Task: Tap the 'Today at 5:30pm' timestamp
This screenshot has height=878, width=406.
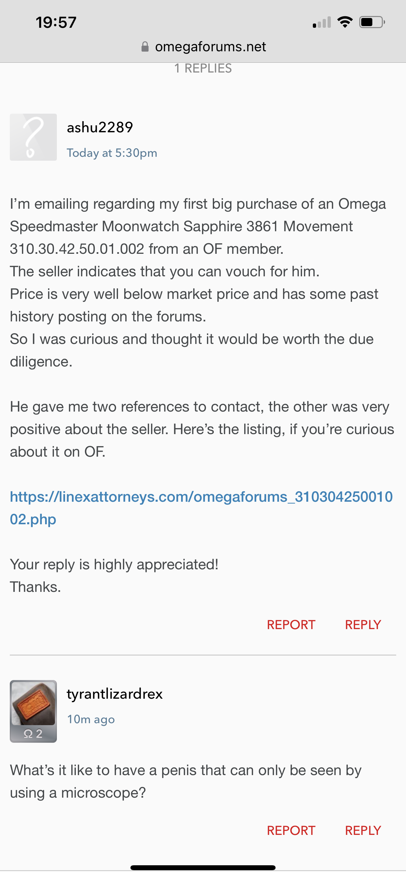Action: coord(112,153)
